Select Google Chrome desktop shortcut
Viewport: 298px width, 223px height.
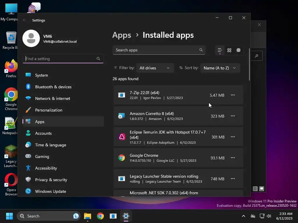(11, 99)
